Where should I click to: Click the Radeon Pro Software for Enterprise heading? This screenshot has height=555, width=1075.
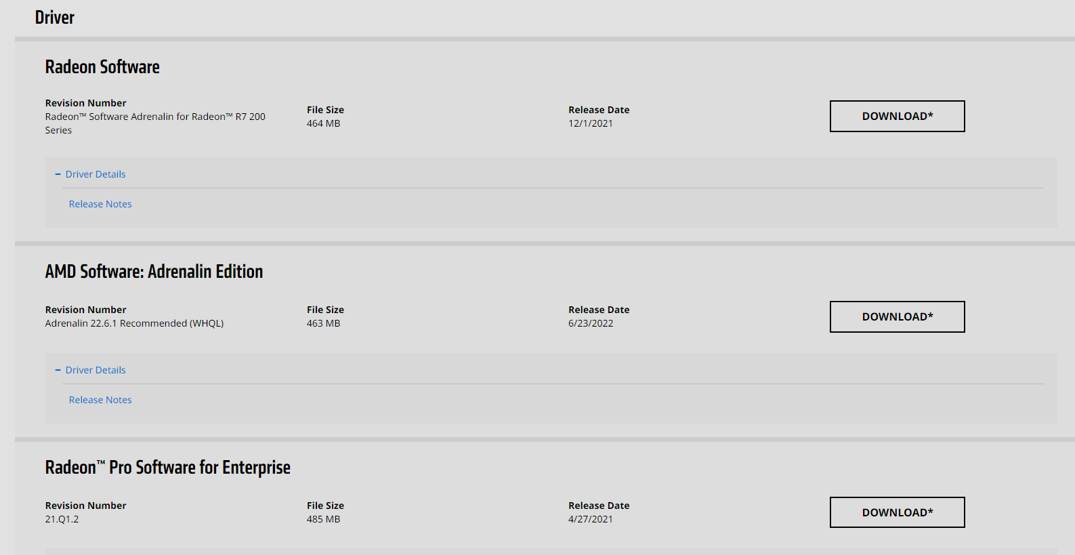click(x=167, y=468)
